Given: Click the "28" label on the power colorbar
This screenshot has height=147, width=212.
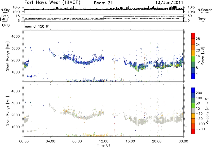Looking at the screenshot, I should point(198,39).
